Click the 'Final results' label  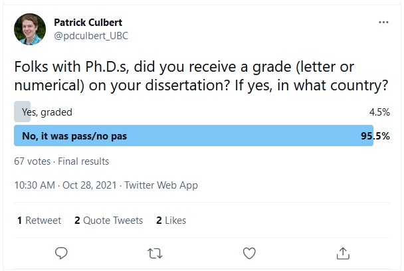[84, 161]
